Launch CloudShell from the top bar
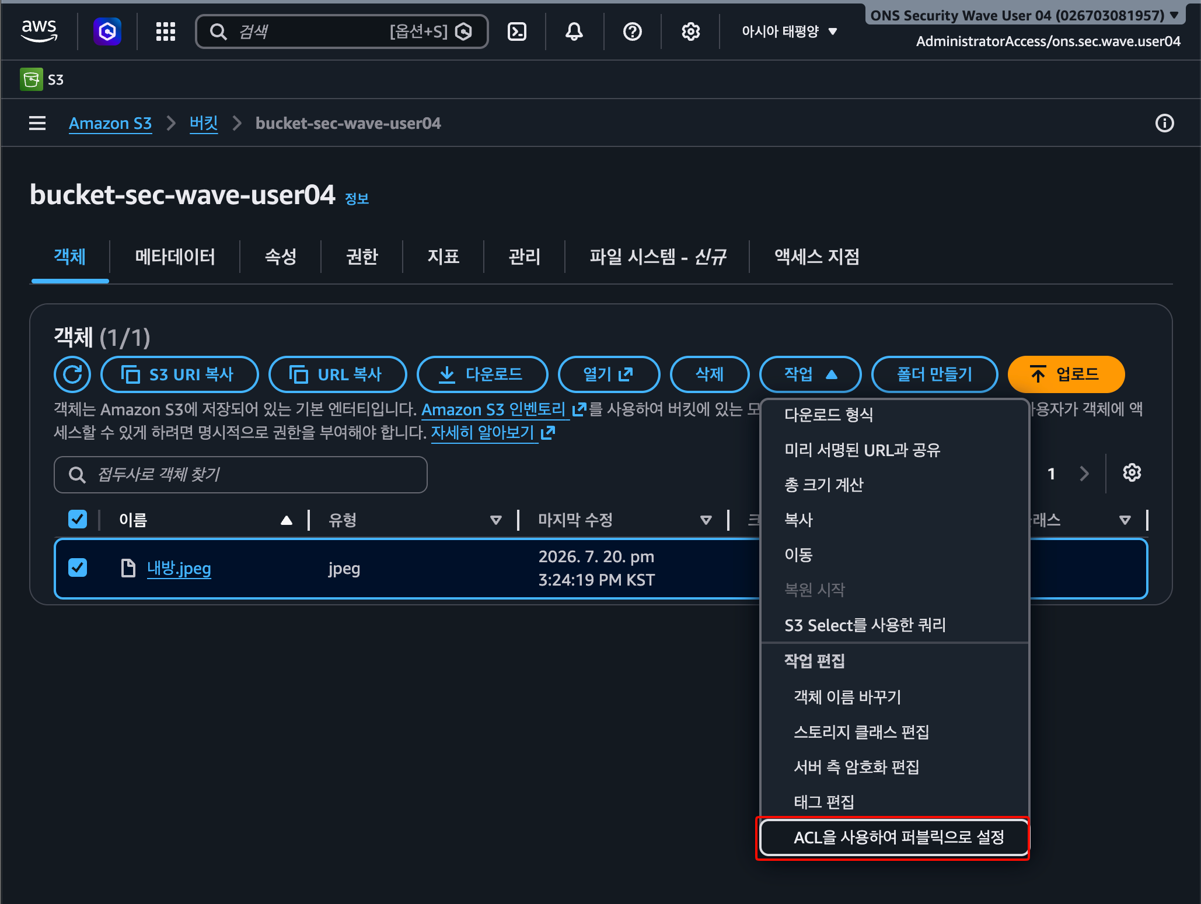Screen dimensions: 1201x904 (517, 31)
